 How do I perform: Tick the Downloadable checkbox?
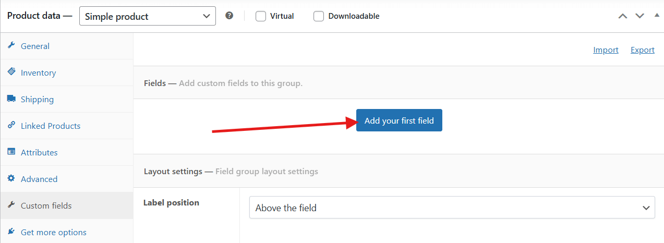[x=319, y=16]
